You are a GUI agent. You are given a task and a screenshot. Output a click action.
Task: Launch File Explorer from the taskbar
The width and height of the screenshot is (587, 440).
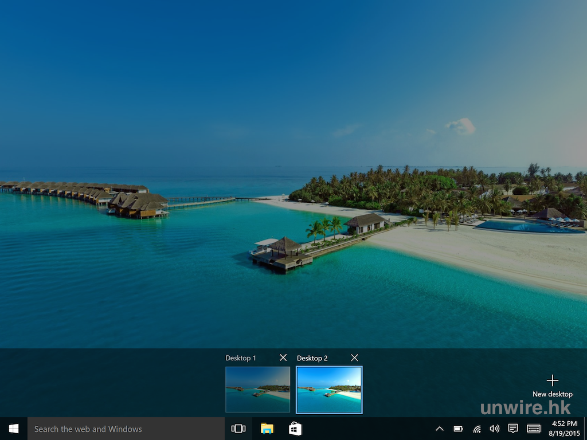coord(267,429)
